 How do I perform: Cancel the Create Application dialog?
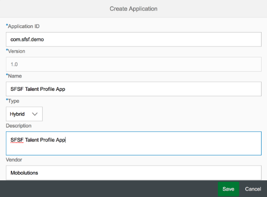253,189
